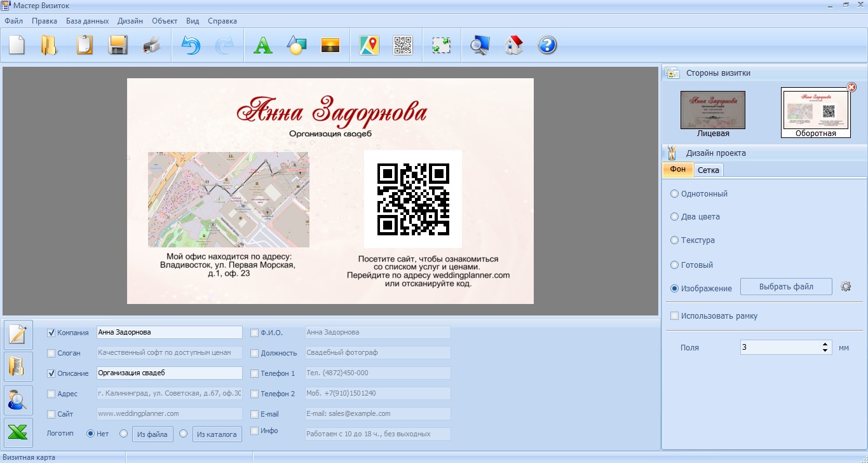Click the folder book side button
Viewport: 868px width, 463px height.
[18, 367]
